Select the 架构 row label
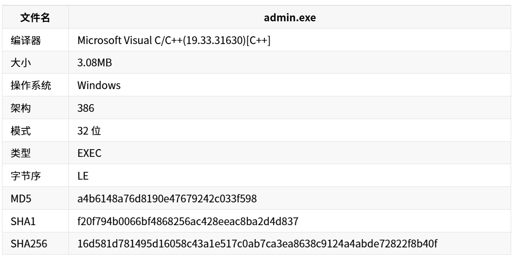Screen dimensions: 518x260 (21, 108)
